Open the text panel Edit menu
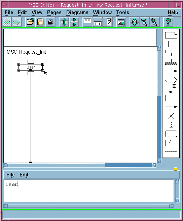 point(24,175)
